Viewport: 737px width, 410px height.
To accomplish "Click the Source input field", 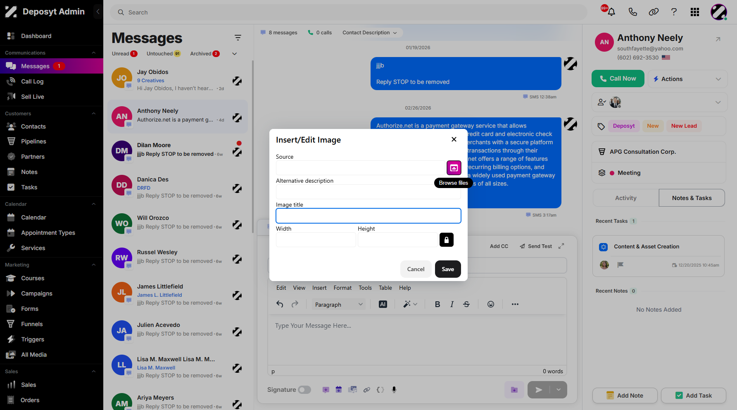I will tap(360, 168).
